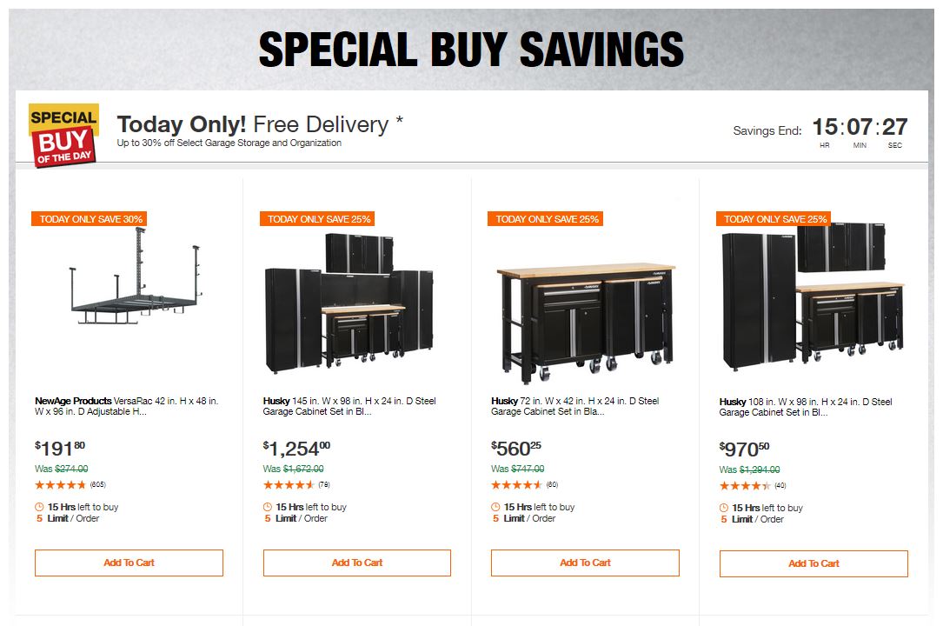Screen dimensions: 943x626
Task: Add the Husky 145 in. cabinet set to cart
Action: coord(357,563)
